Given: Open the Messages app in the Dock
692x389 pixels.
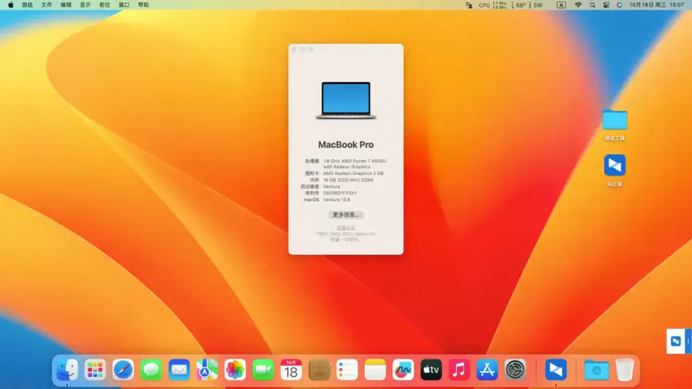Looking at the screenshot, I should (x=151, y=369).
